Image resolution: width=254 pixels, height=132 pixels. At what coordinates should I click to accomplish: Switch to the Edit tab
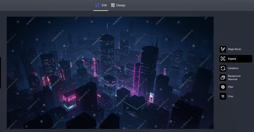(104, 5)
